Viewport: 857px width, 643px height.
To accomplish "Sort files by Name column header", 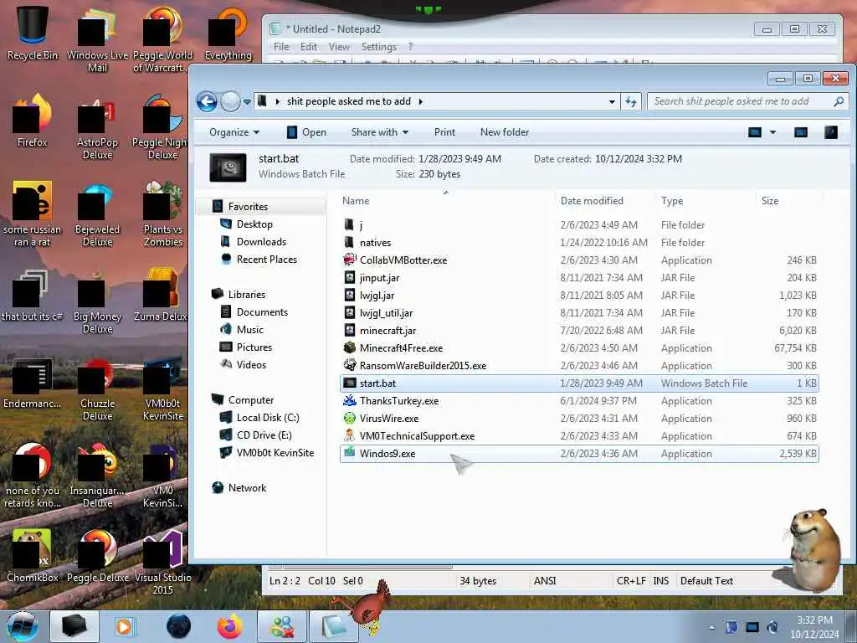I will [x=445, y=201].
